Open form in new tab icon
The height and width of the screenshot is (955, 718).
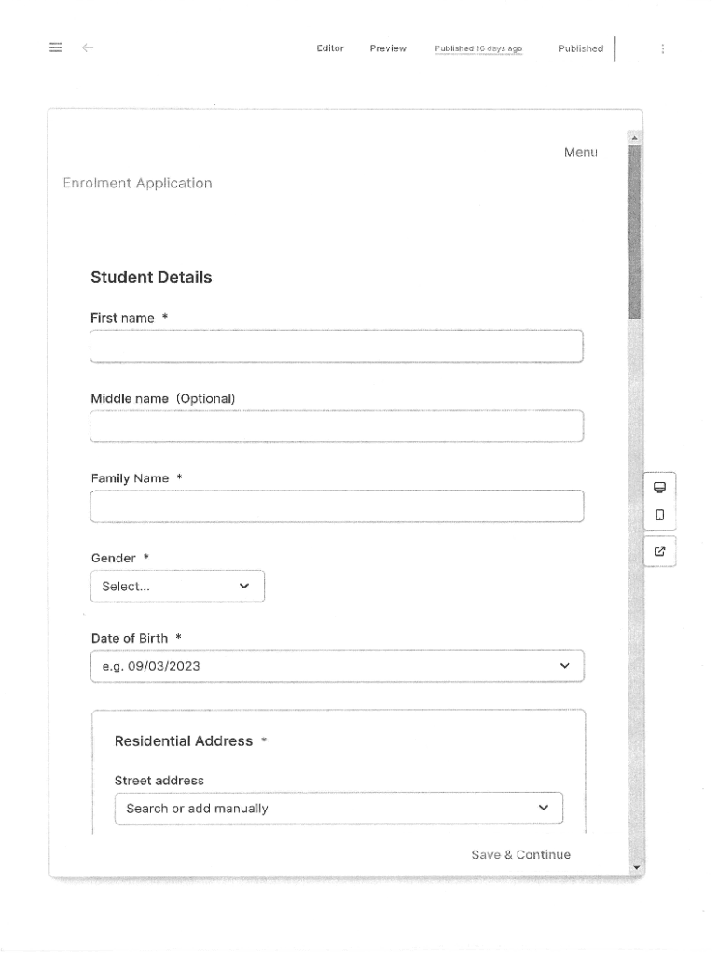click(660, 551)
